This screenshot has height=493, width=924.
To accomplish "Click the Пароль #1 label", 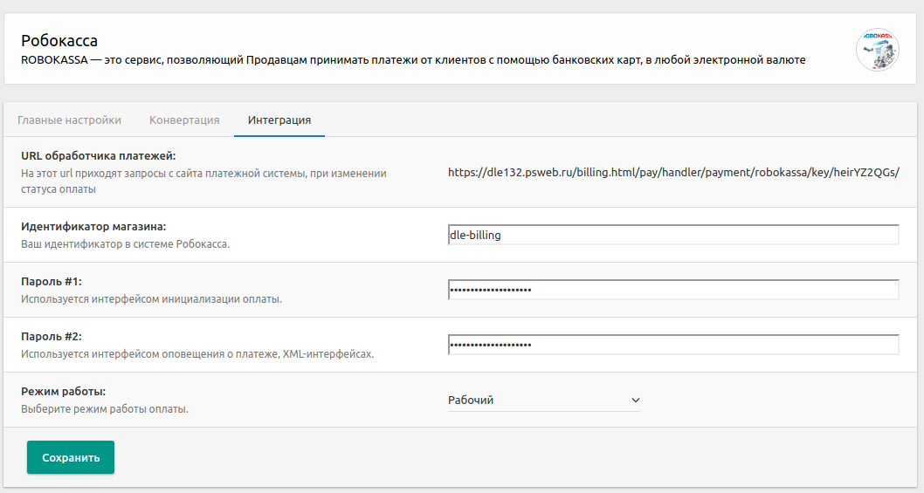I will (52, 282).
